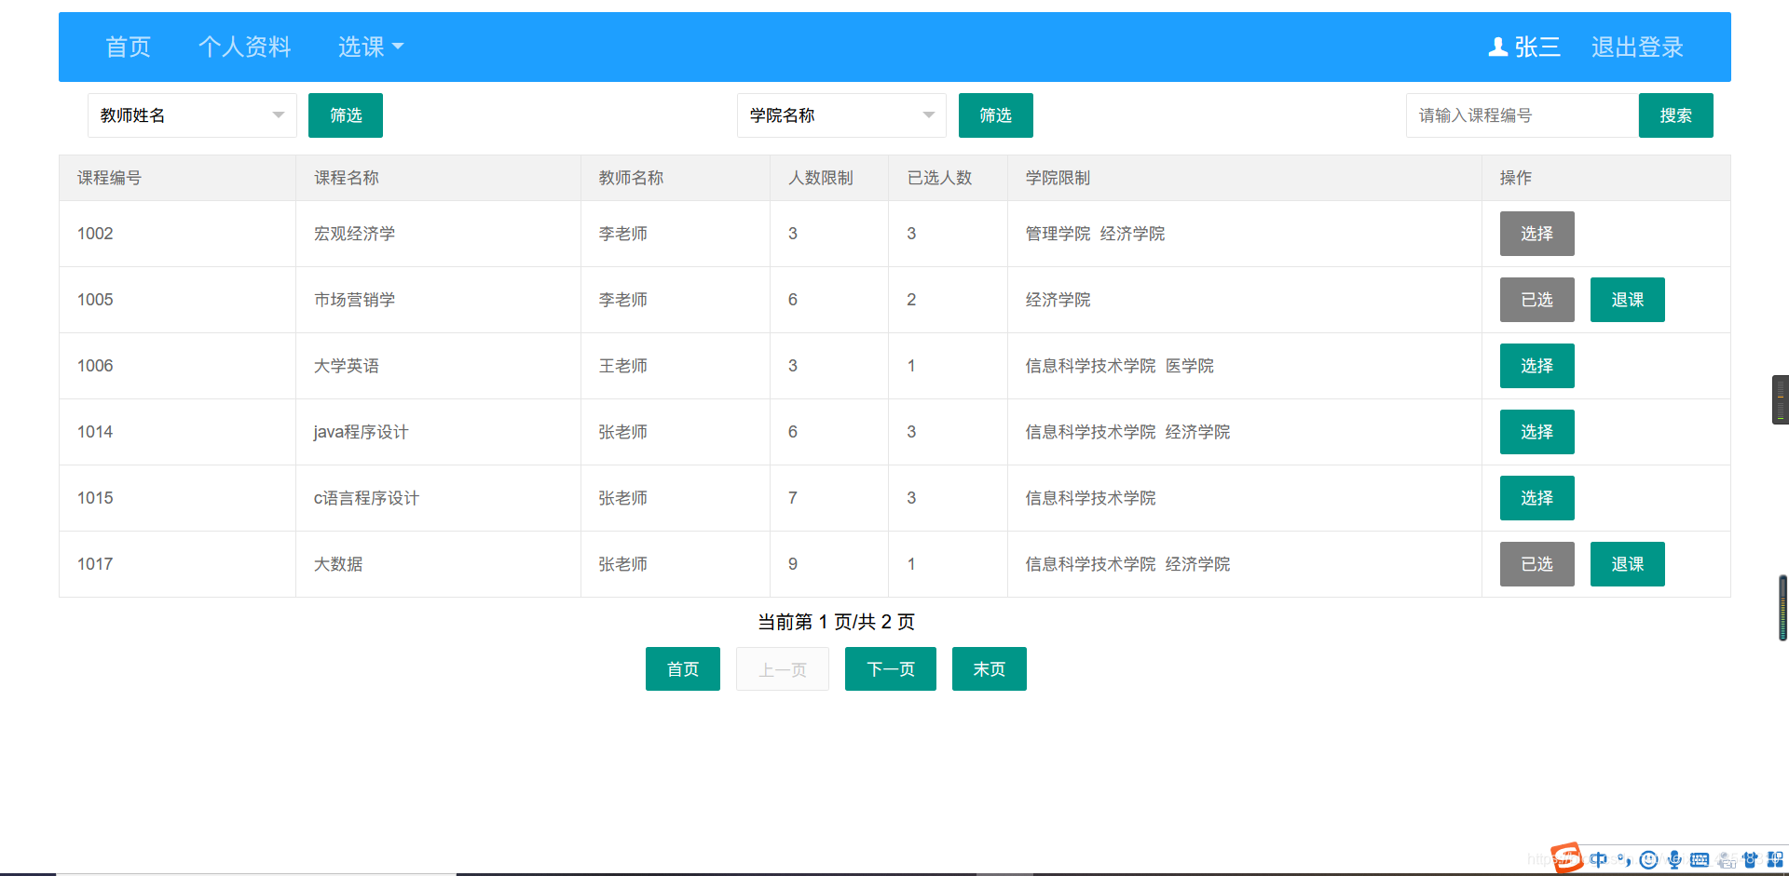Start voice input via the microphone icon
The image size is (1789, 876).
pos(1674,859)
